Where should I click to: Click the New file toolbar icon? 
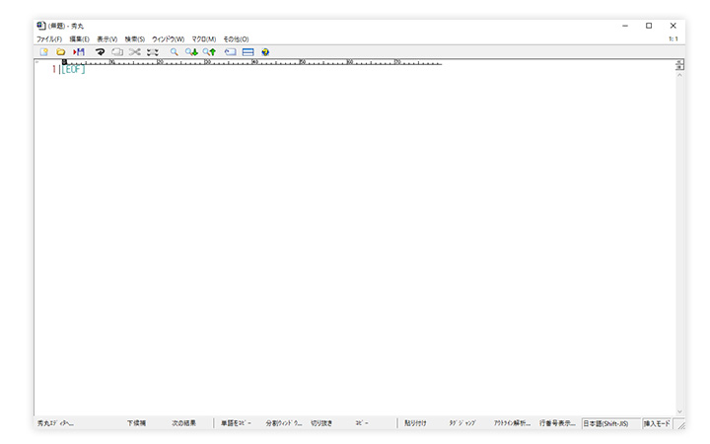click(x=43, y=51)
